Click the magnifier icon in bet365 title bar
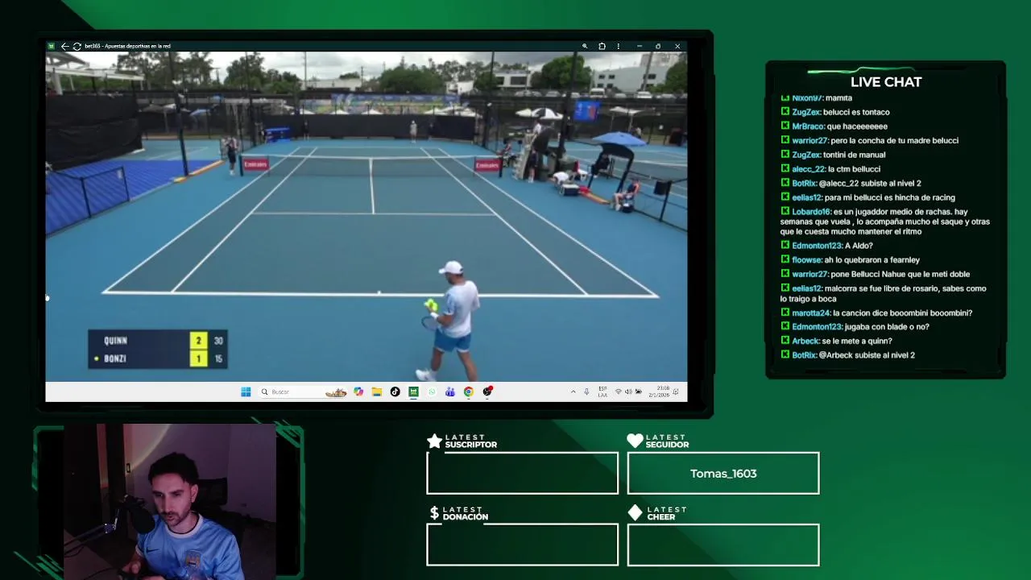 tap(585, 47)
